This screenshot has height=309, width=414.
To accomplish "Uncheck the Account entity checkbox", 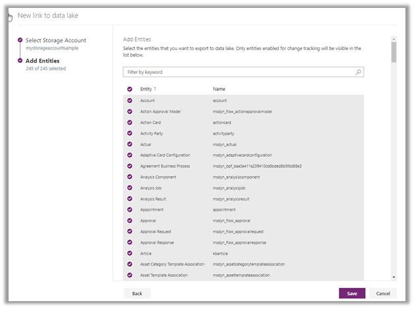I will (x=130, y=100).
